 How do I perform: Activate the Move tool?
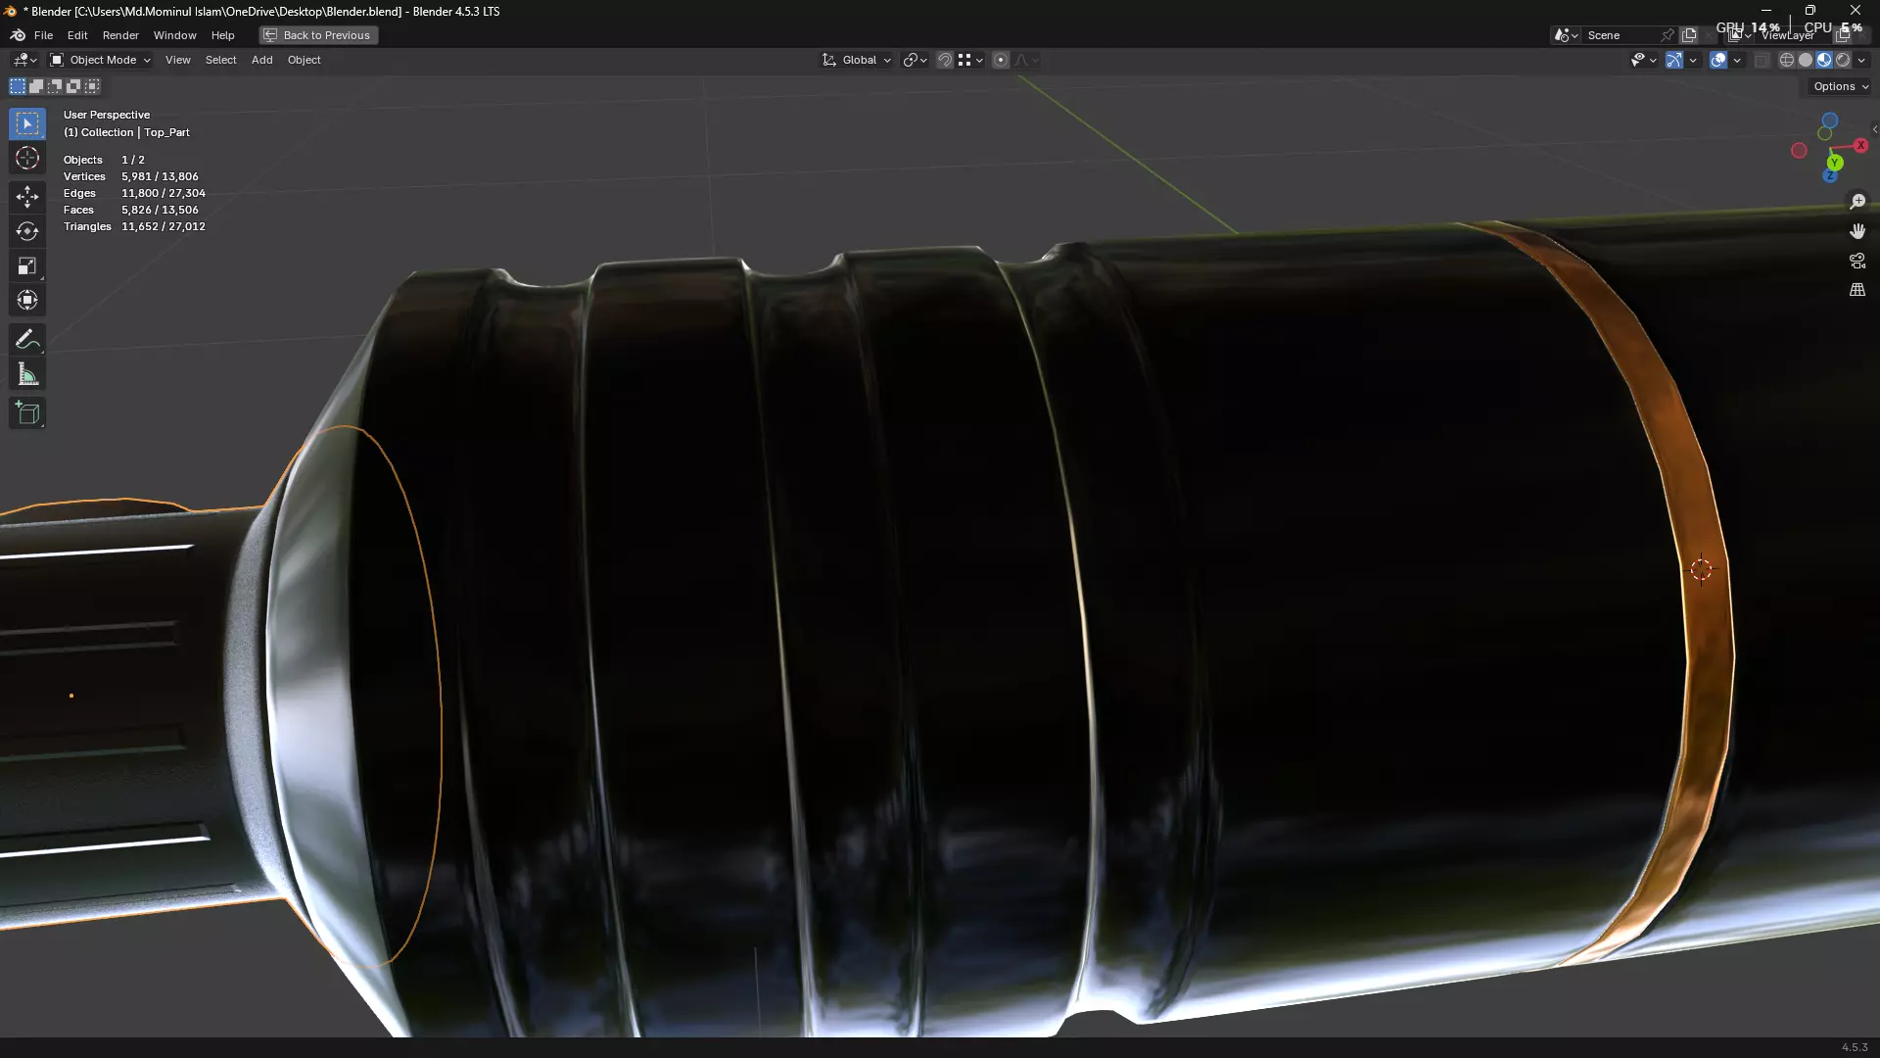pyautogui.click(x=27, y=196)
